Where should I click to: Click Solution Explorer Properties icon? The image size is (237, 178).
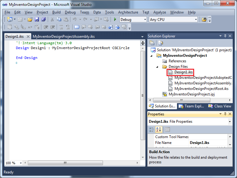click(x=152, y=43)
